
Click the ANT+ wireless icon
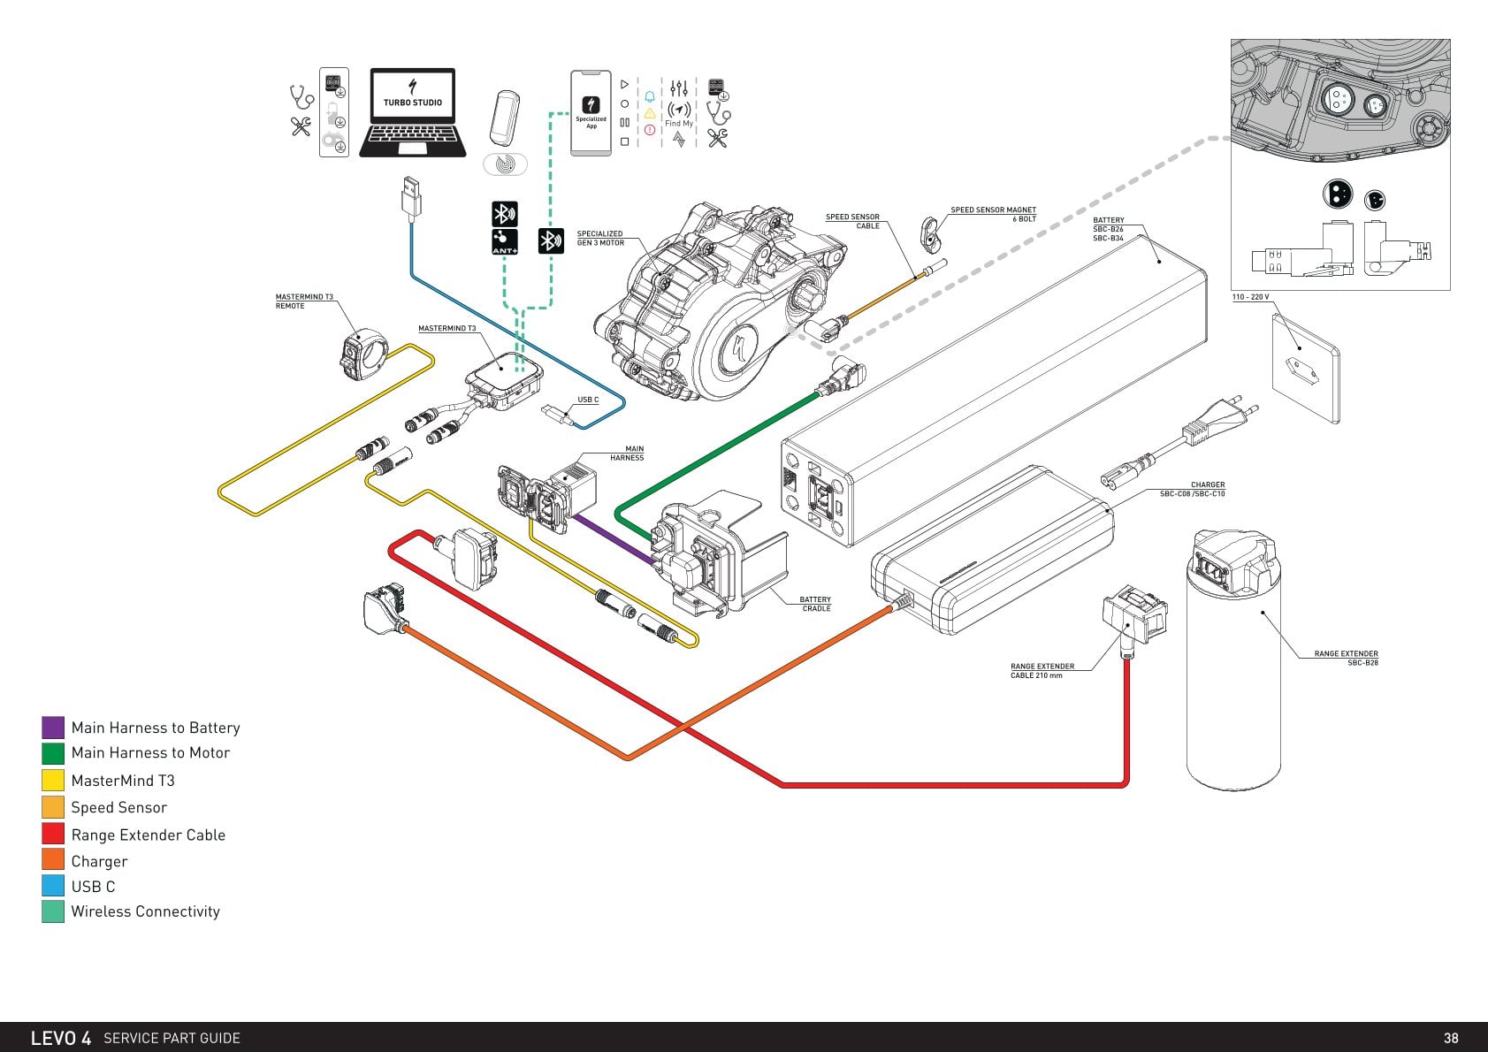click(505, 242)
